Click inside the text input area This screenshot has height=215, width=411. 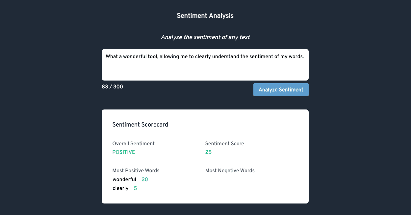(x=205, y=70)
